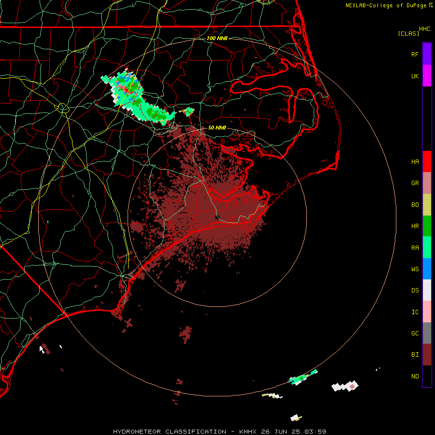Click the GC gray legend swatch
Screen dimensions: 435x435
(427, 333)
